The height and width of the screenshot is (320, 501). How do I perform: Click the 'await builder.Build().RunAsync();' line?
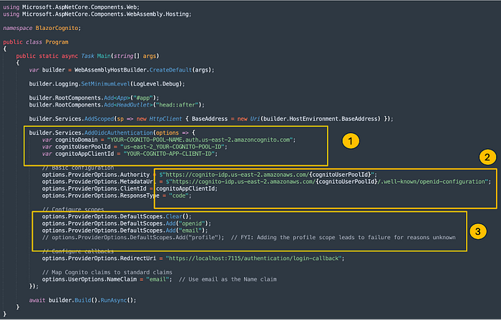tap(83, 300)
